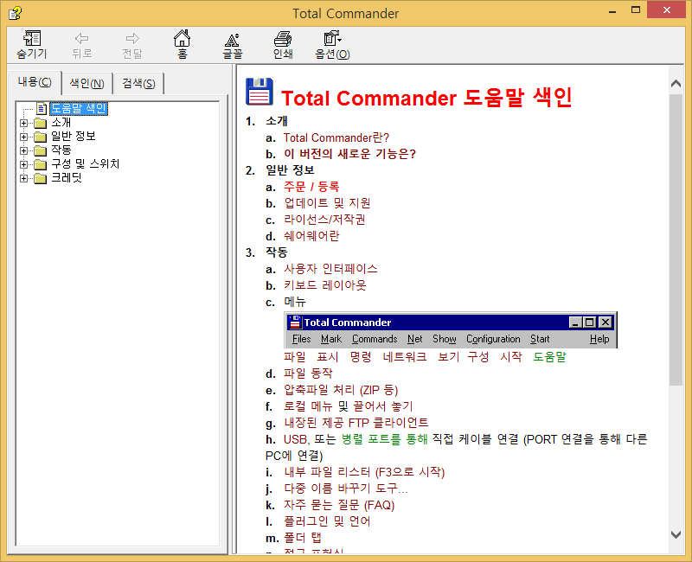
Task: Open the '시작' menu help link
Action: [511, 357]
